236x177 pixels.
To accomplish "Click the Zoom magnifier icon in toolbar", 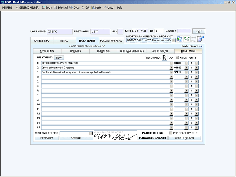I will [x=43, y=8].
